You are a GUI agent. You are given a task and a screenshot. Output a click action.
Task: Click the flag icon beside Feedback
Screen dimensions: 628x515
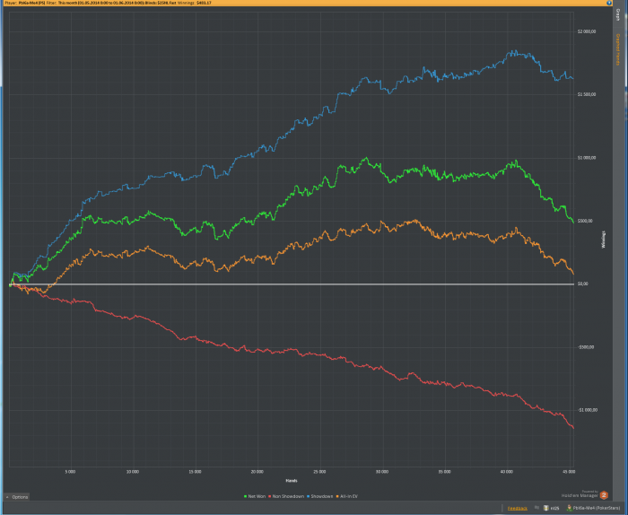(x=536, y=508)
